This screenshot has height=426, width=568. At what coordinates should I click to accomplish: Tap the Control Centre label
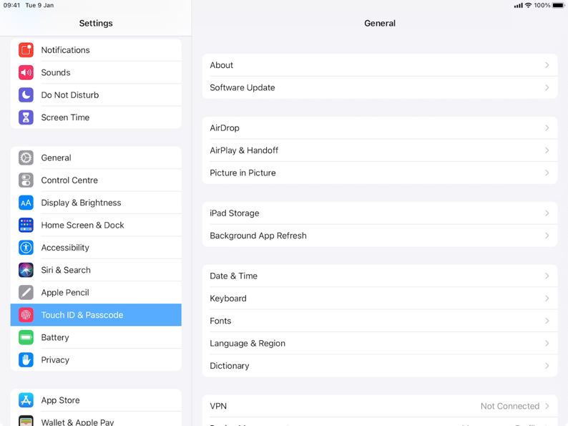pyautogui.click(x=69, y=180)
